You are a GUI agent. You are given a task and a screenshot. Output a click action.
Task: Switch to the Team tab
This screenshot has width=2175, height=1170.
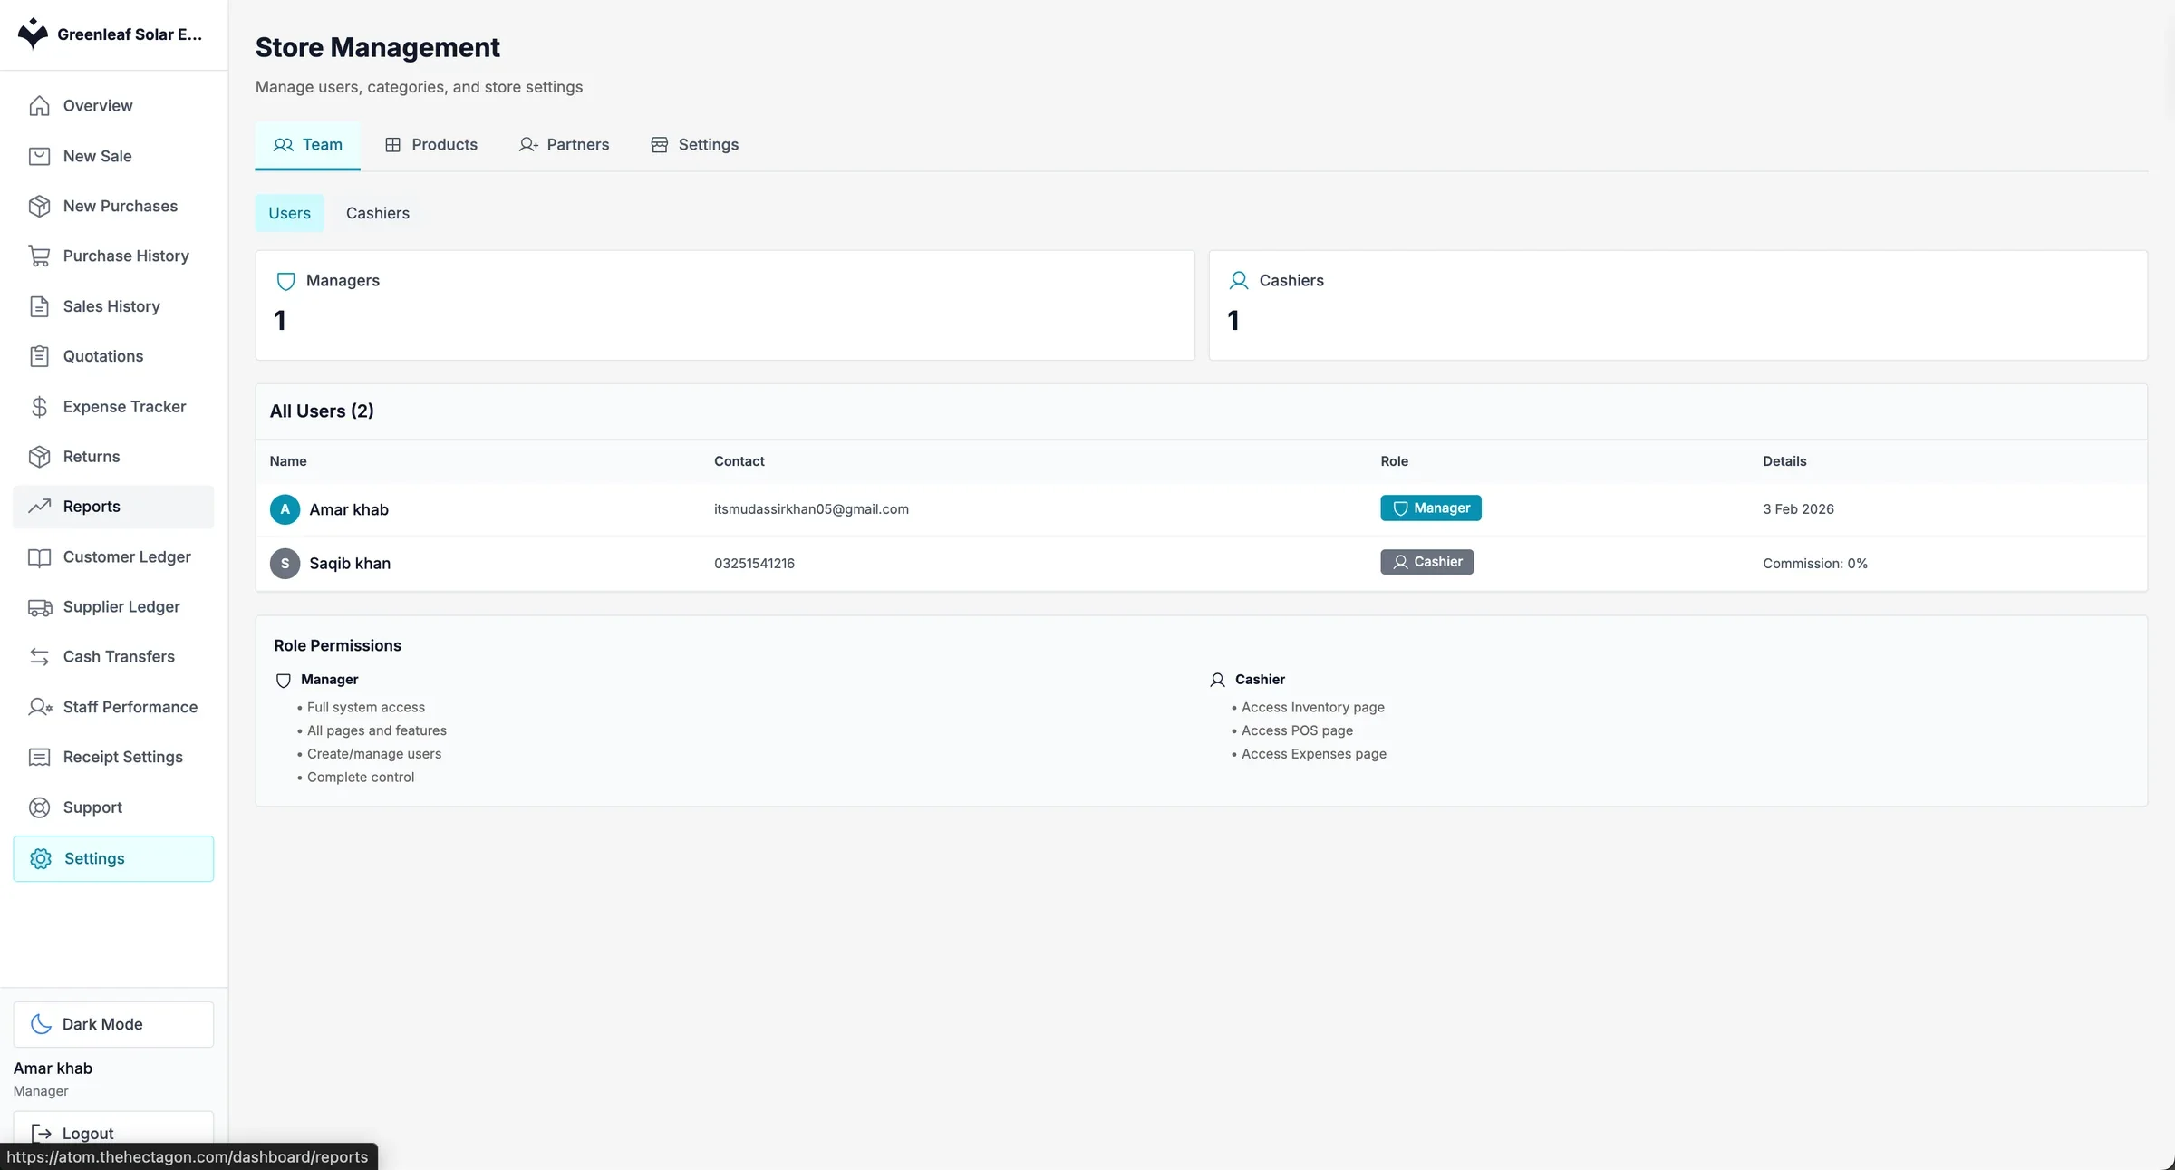[x=307, y=145]
